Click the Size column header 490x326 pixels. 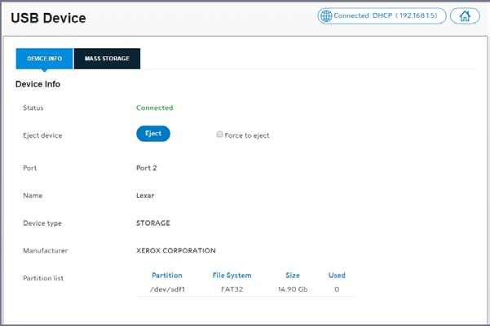(293, 275)
